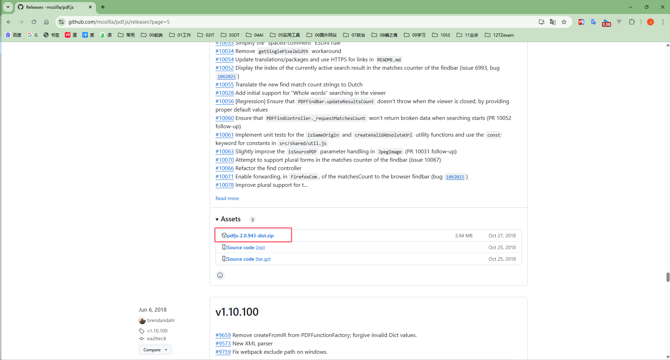
Task: Open the Google Translate extension icon
Action: click(594, 22)
